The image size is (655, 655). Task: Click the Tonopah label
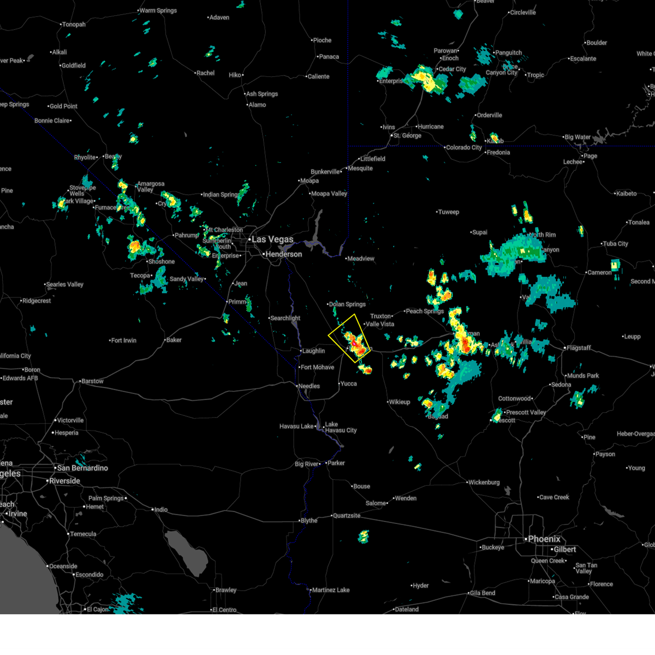click(74, 25)
